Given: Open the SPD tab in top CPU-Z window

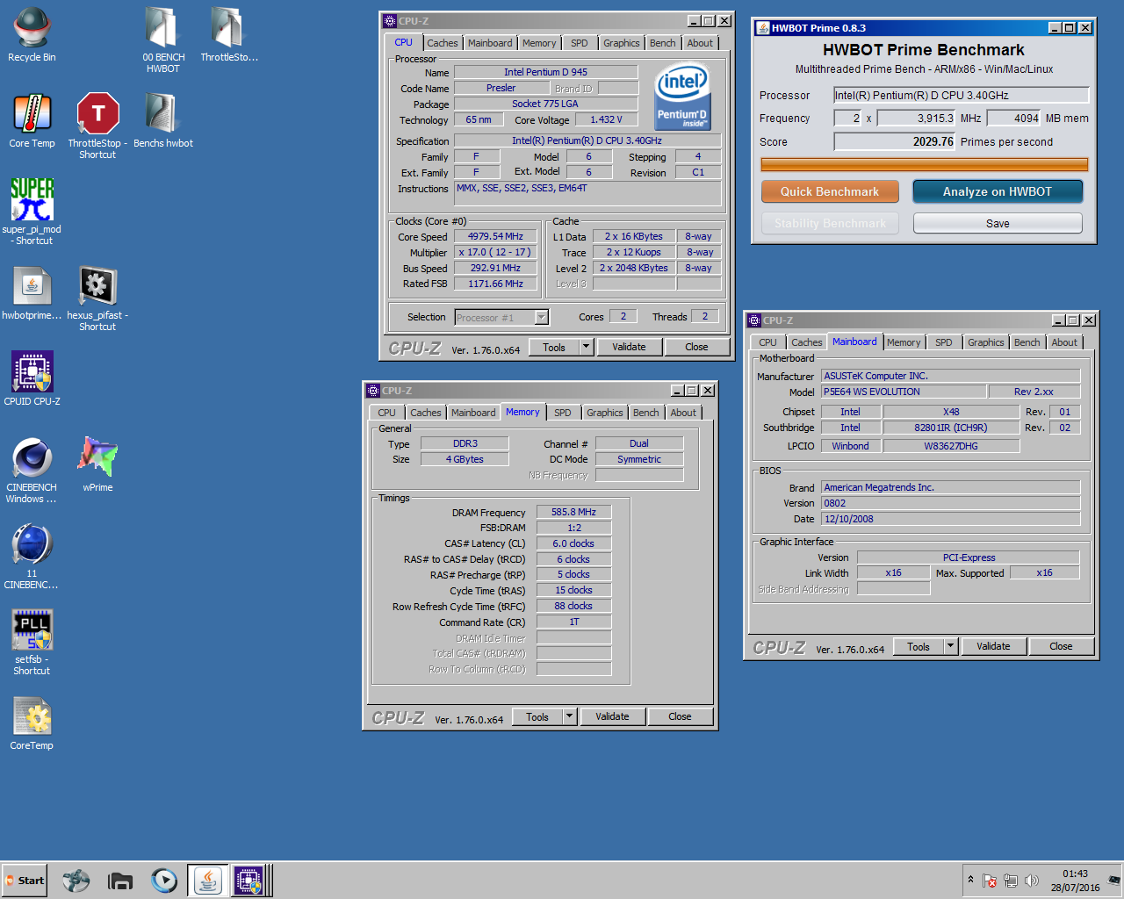Looking at the screenshot, I should [580, 43].
